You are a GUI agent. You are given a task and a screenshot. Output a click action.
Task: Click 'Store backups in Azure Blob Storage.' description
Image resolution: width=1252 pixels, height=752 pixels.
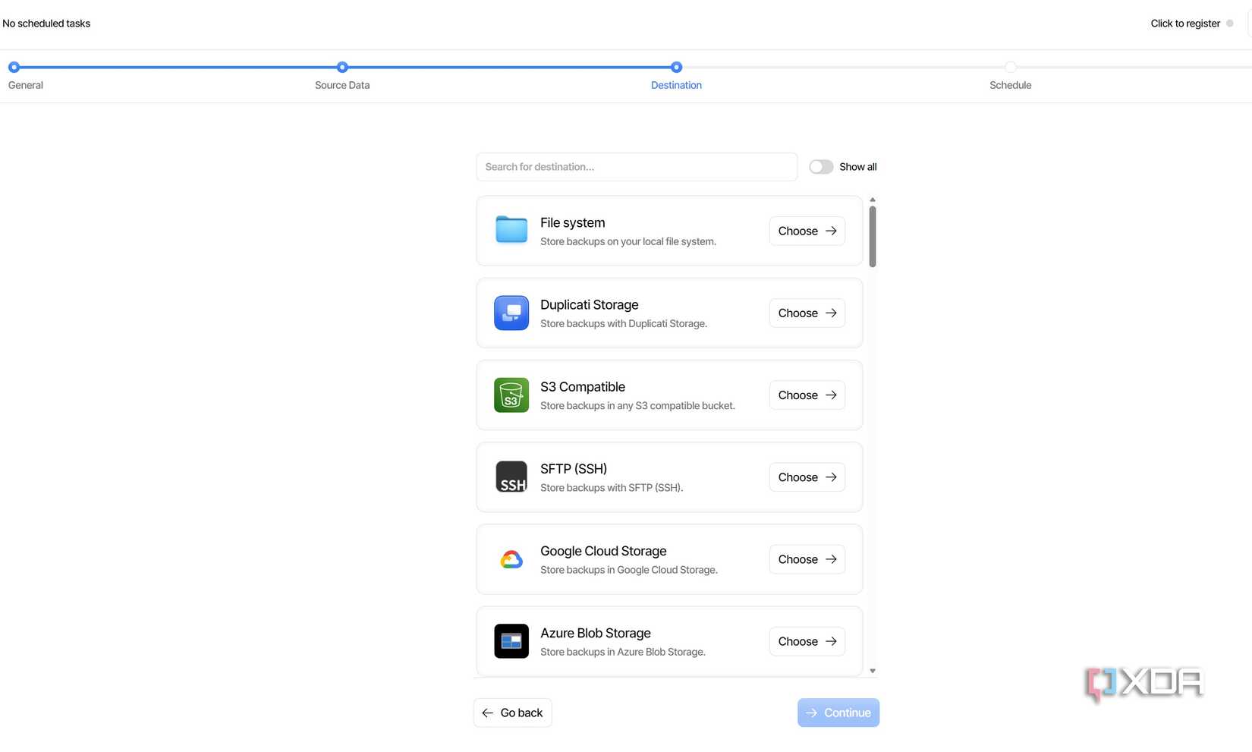[623, 652]
